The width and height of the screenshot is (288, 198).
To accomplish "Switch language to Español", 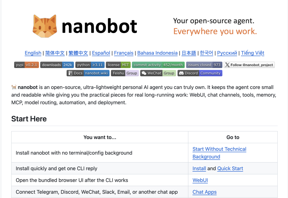I will (101, 53).
